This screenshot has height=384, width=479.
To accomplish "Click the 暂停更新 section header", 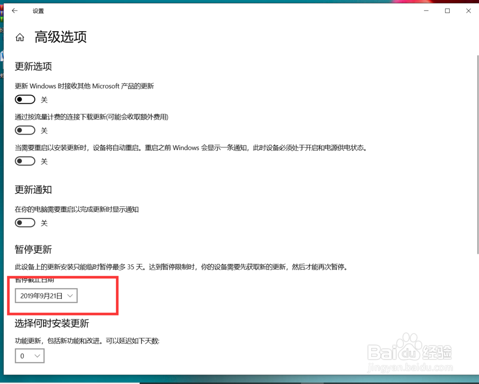I will (33, 249).
